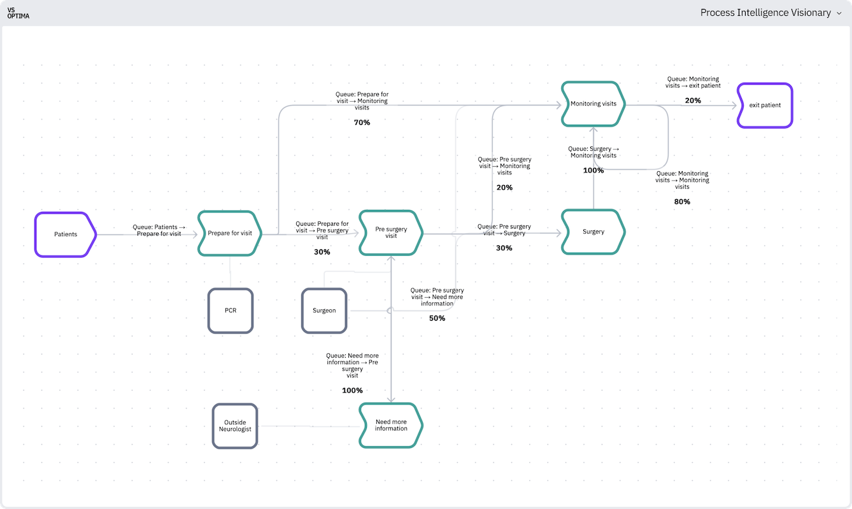Select the Monitoring visits node
This screenshot has height=509, width=852.
(592, 103)
